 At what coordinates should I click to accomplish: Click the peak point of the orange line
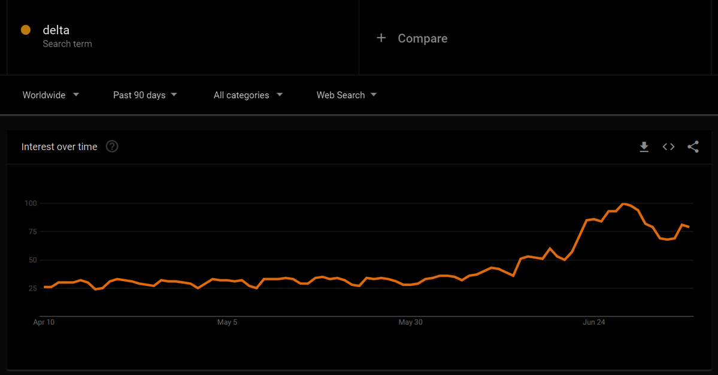(623, 203)
